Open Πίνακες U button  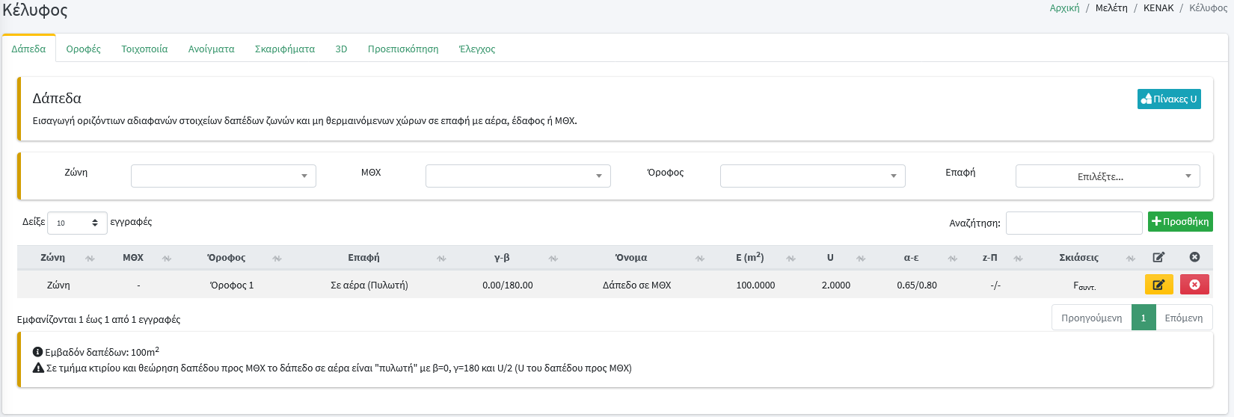[1168, 99]
